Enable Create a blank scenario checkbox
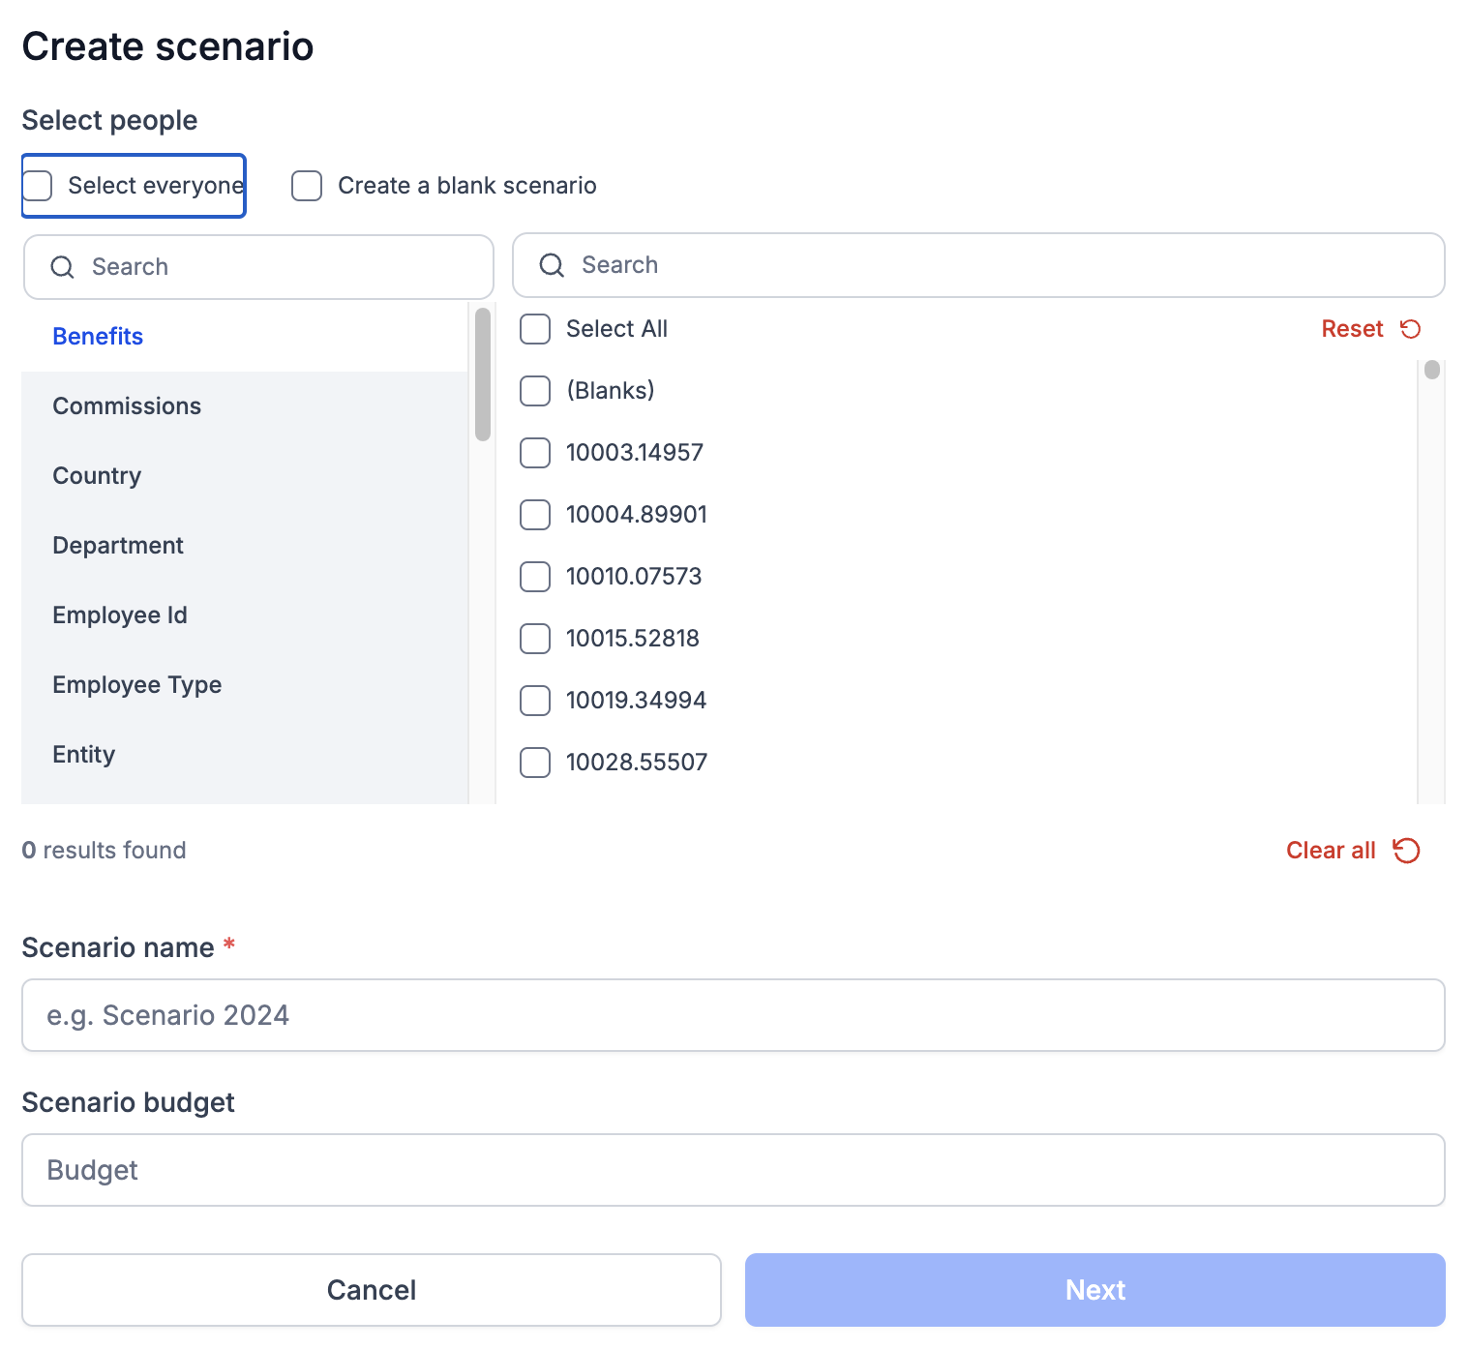The image size is (1469, 1349). coord(307,186)
